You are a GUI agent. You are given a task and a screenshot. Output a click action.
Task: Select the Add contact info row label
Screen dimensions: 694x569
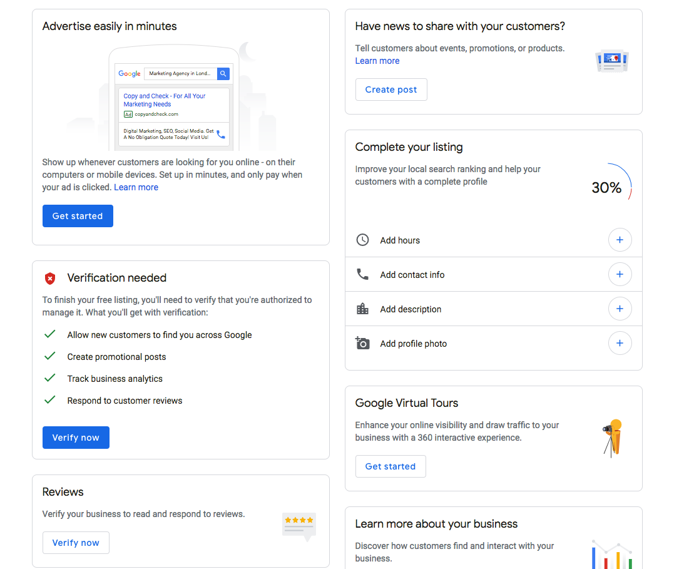point(412,275)
